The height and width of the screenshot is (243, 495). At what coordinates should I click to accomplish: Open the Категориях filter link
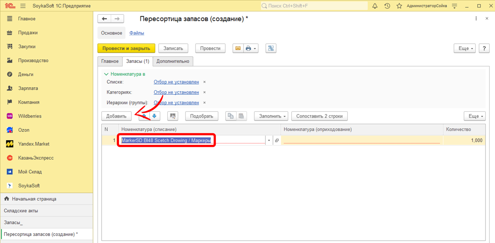point(176,92)
